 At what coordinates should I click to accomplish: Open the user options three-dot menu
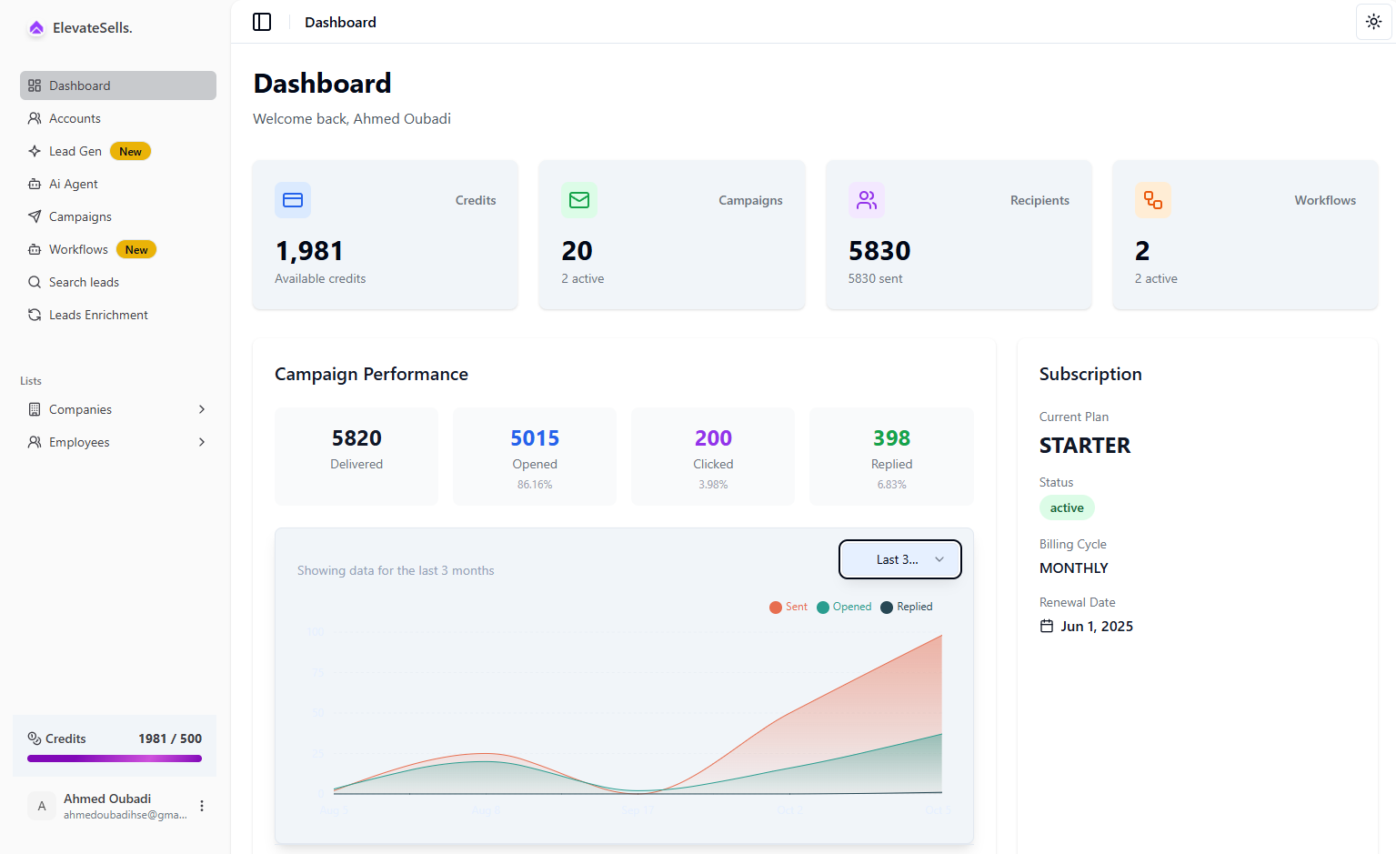(201, 806)
